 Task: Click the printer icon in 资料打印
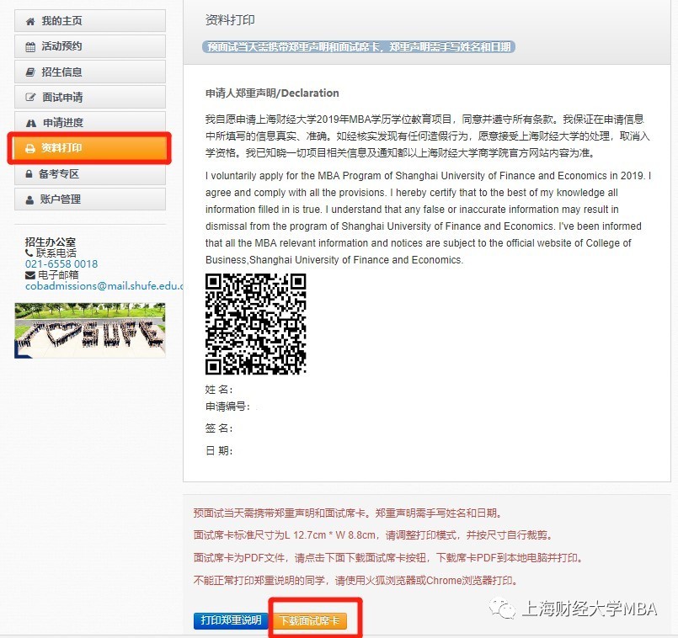pos(31,149)
